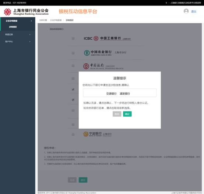This screenshot has width=204, height=194.
Task: Click the 企业涉税数据 breadcrumb link
Action: click(56, 20)
